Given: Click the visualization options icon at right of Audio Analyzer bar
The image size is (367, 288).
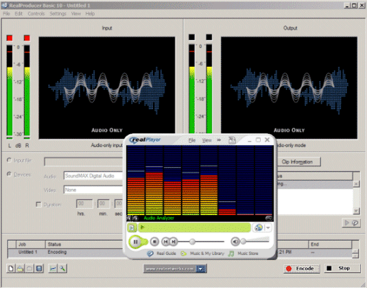Looking at the screenshot, I should click(269, 218).
